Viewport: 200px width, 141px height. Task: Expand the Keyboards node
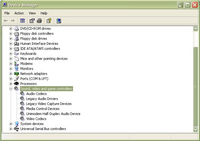(x=11, y=54)
